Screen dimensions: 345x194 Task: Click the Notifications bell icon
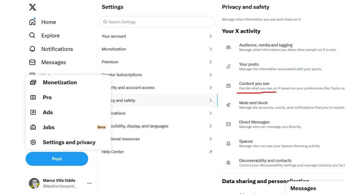pos(32,49)
